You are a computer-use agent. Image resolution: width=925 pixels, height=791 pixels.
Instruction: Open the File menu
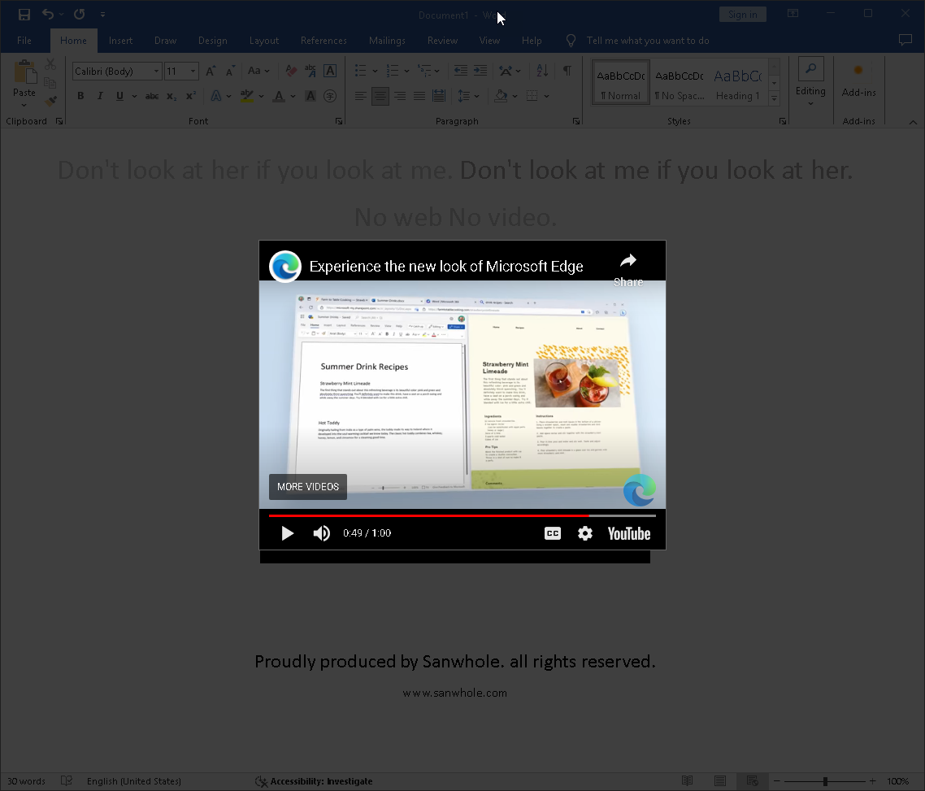(x=24, y=41)
